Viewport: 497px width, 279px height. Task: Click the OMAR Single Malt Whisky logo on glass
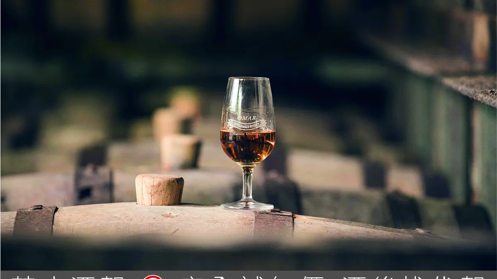(247, 123)
